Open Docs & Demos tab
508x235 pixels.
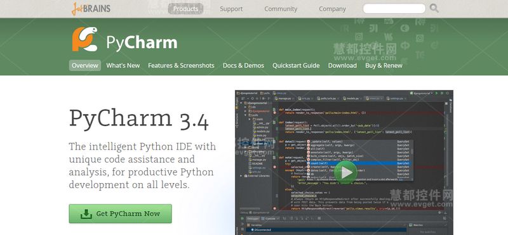243,65
